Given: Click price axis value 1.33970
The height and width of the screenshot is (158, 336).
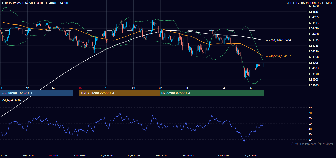Looking at the screenshot, I should coord(313,74).
